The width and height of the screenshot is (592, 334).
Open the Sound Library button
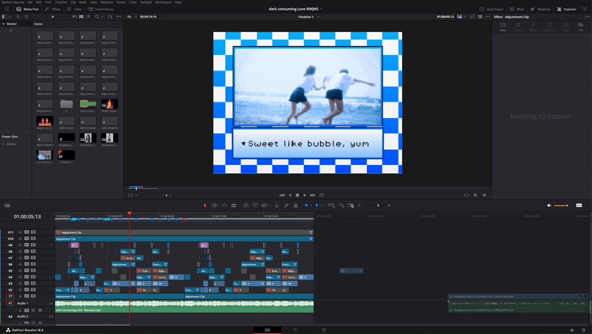[x=101, y=9]
